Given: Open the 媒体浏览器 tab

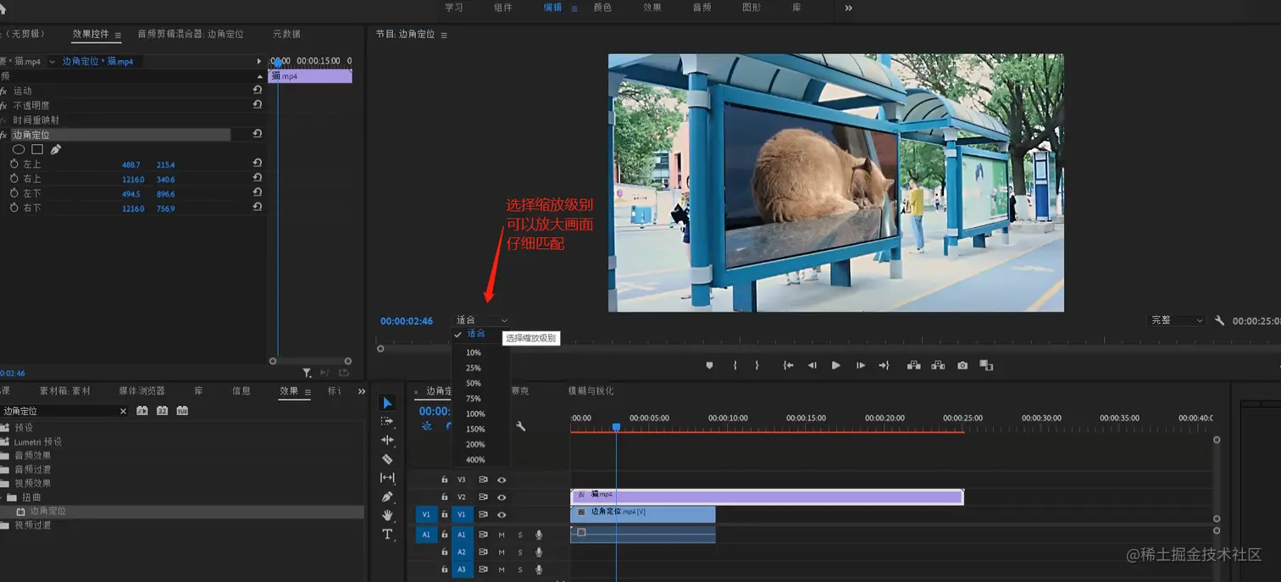Looking at the screenshot, I should pyautogui.click(x=141, y=391).
